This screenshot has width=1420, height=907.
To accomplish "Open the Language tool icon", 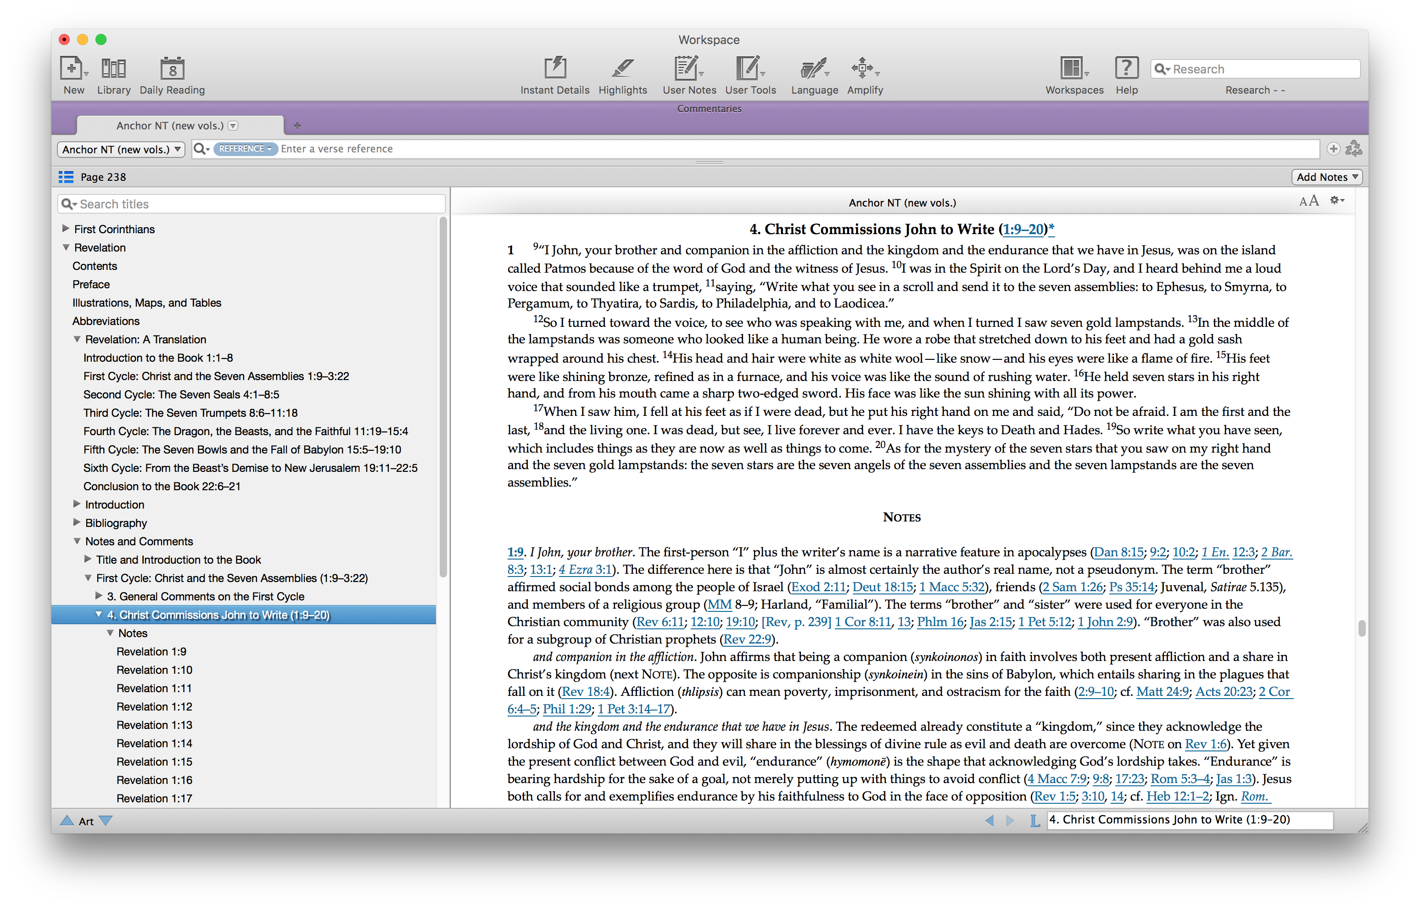I will [813, 69].
